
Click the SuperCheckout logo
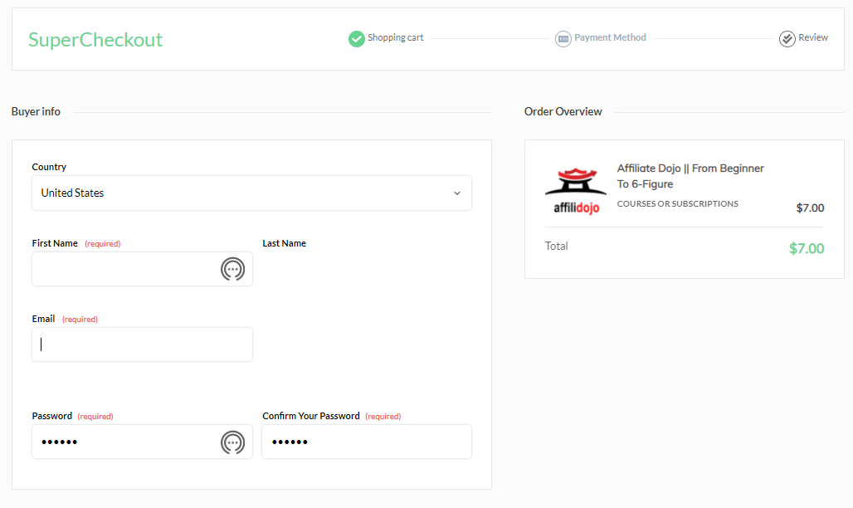coord(95,40)
